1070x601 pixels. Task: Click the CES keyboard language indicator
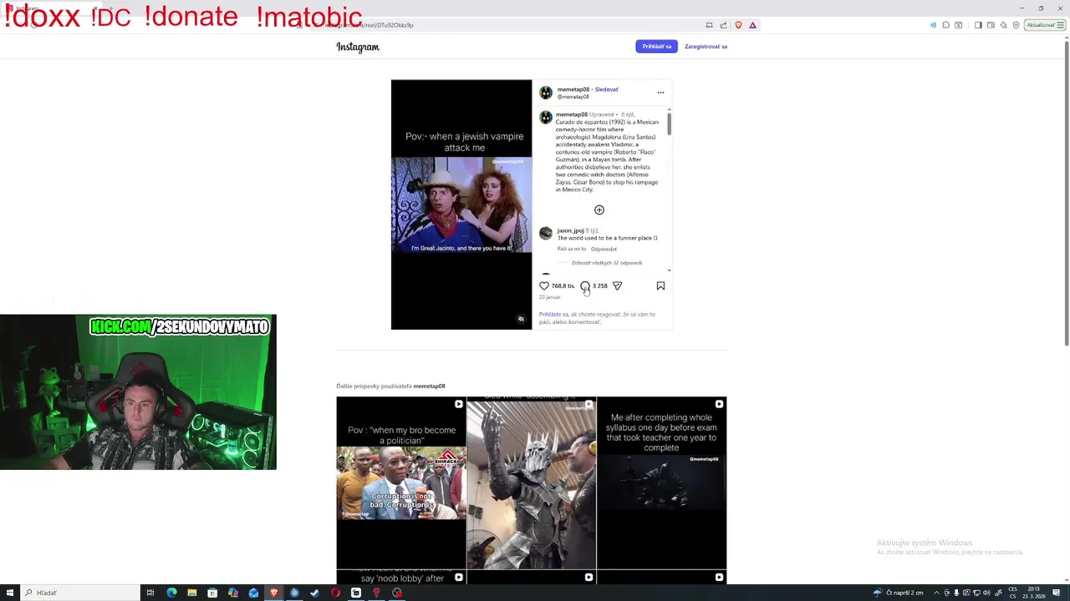coord(1012,593)
